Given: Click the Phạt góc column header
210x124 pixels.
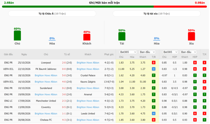Looking at the screenshot, I should pyautogui.click(x=109, y=54).
